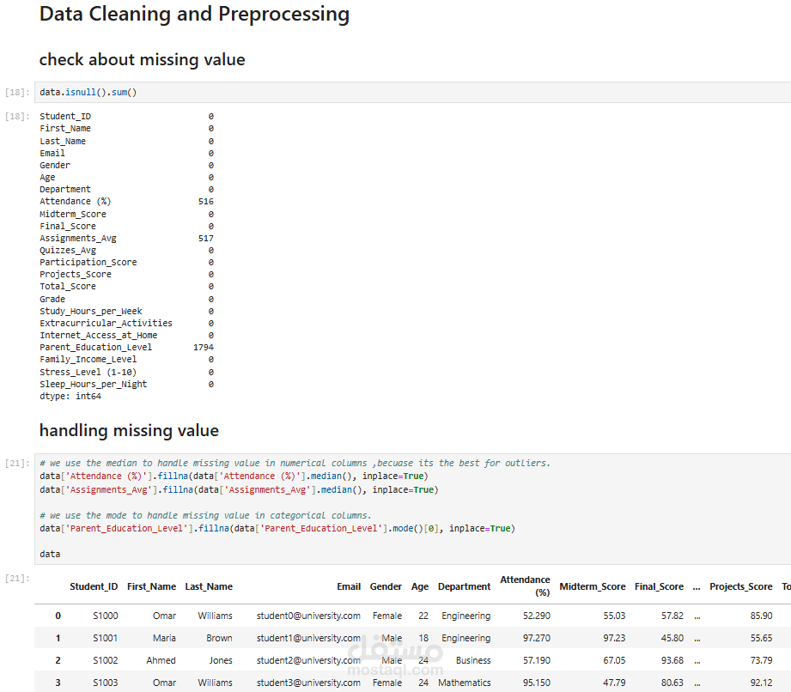The height and width of the screenshot is (692, 791).
Task: Click the Email column header
Action: pos(349,587)
